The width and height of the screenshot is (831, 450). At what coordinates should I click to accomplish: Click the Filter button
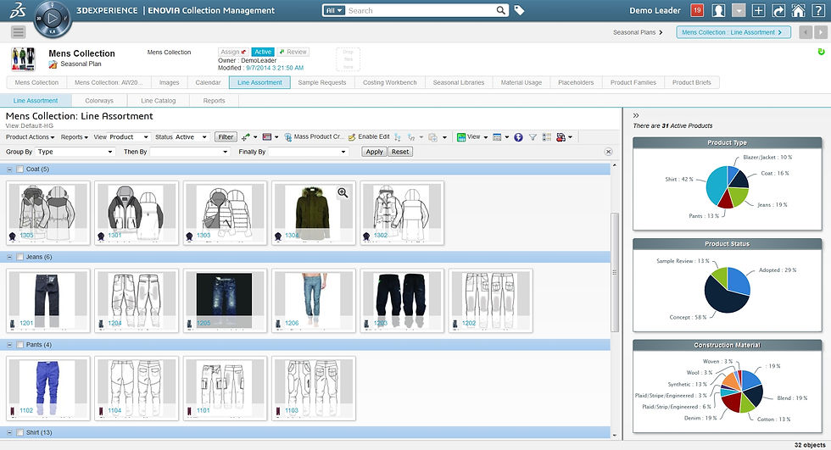226,137
